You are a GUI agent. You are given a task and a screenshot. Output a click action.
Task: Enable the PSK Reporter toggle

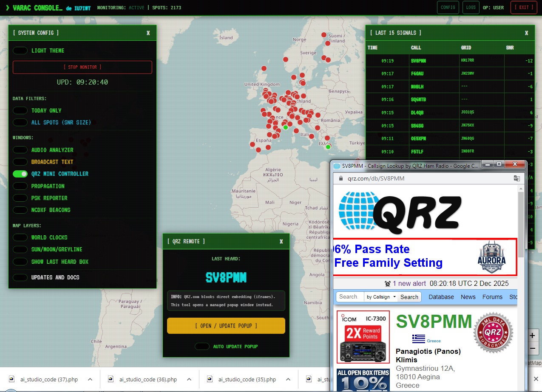click(x=20, y=198)
